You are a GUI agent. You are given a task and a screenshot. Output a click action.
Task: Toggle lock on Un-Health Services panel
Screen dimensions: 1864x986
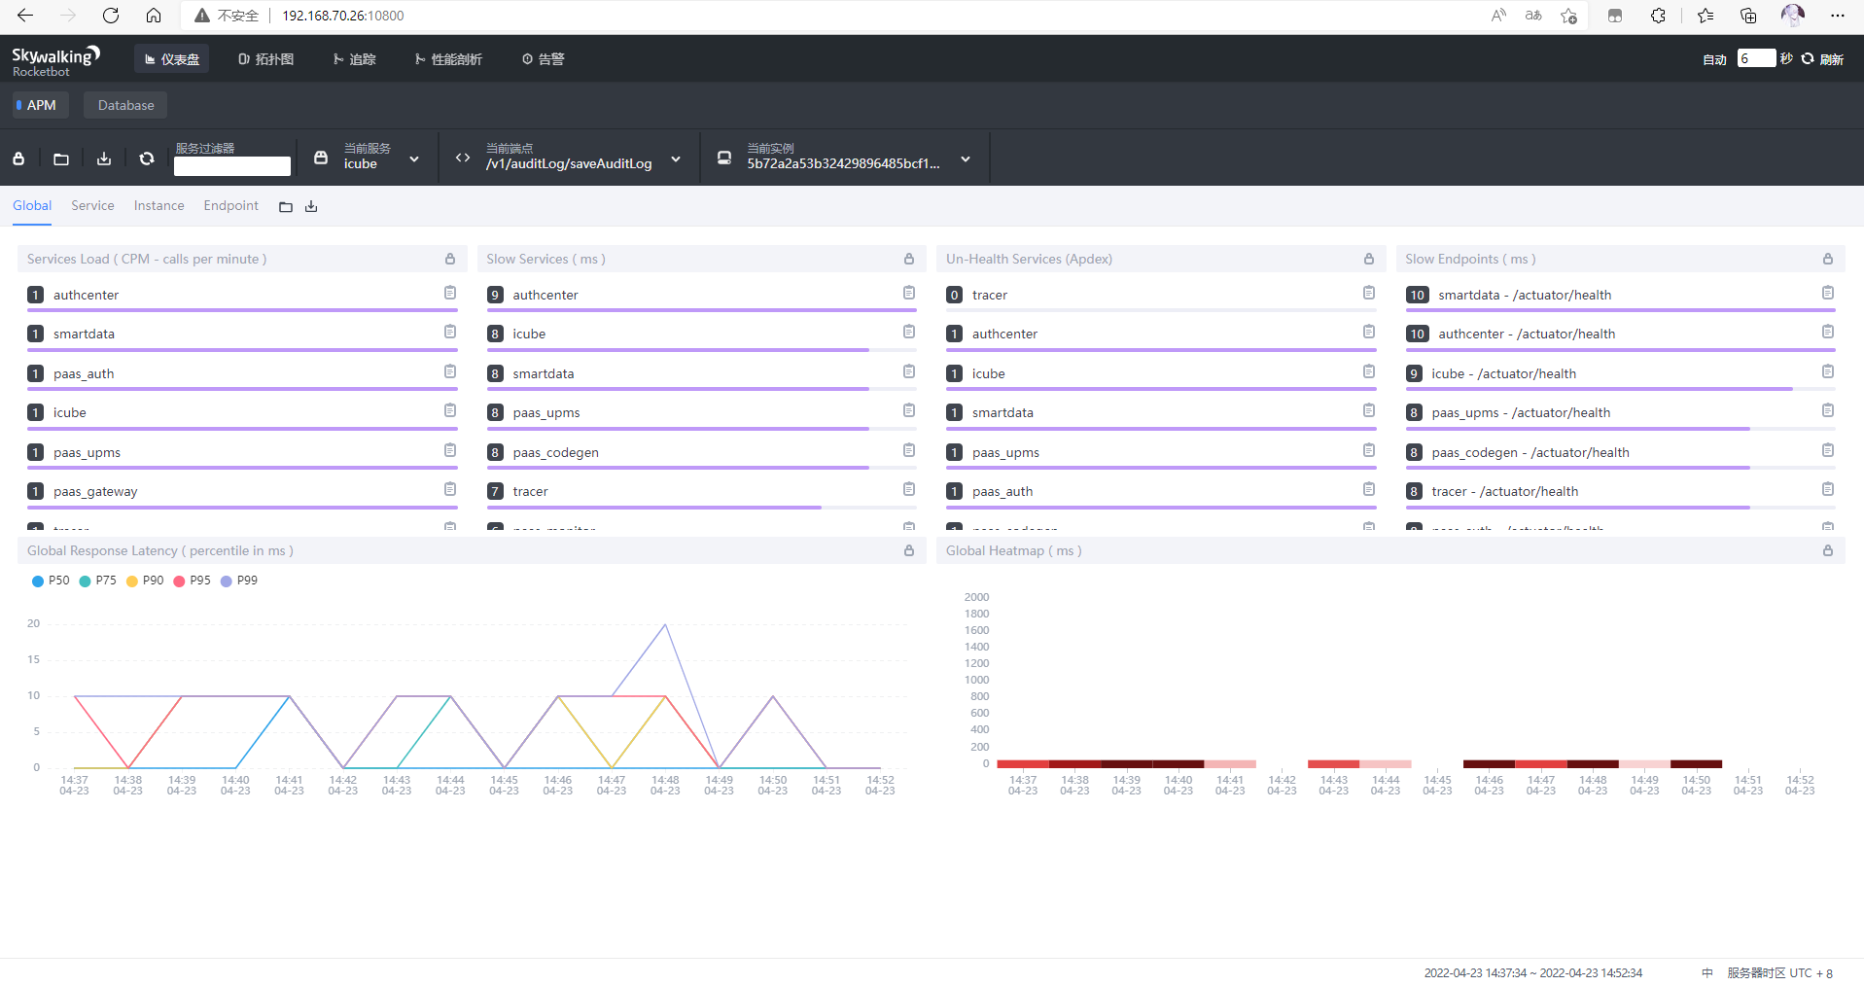coord(1369,259)
